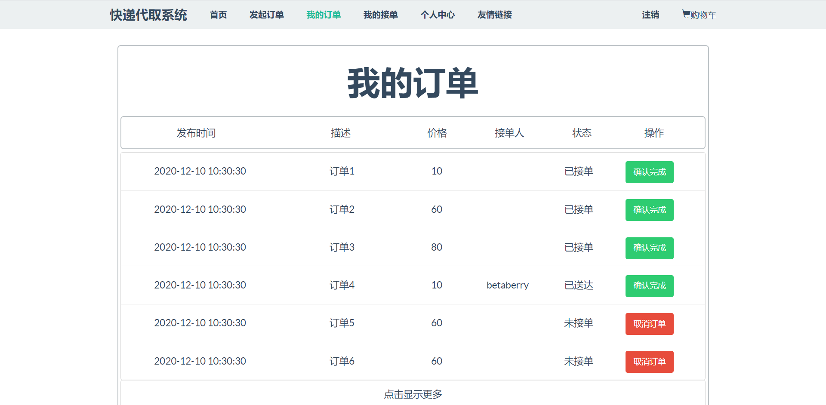This screenshot has height=405, width=826.
Task: Click the 已送达 status of 订单4
Action: [579, 285]
